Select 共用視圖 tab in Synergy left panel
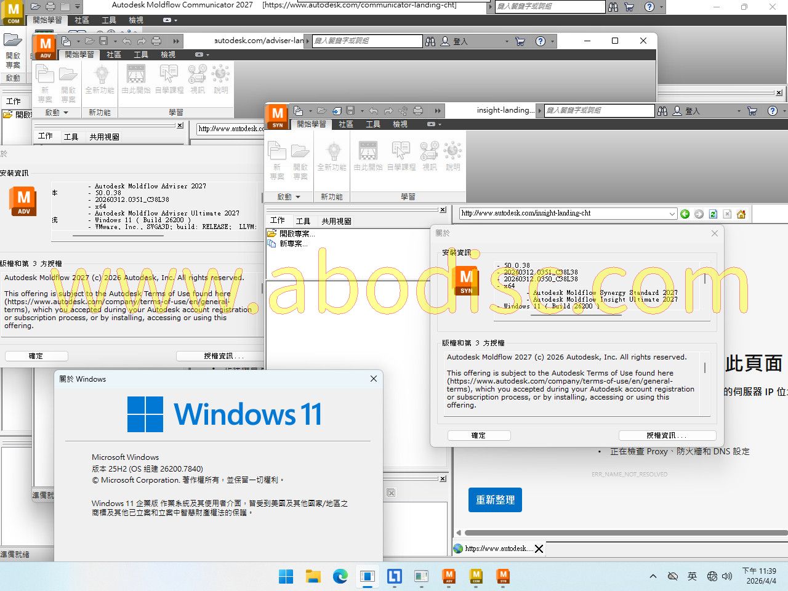The width and height of the screenshot is (788, 591). click(x=336, y=221)
